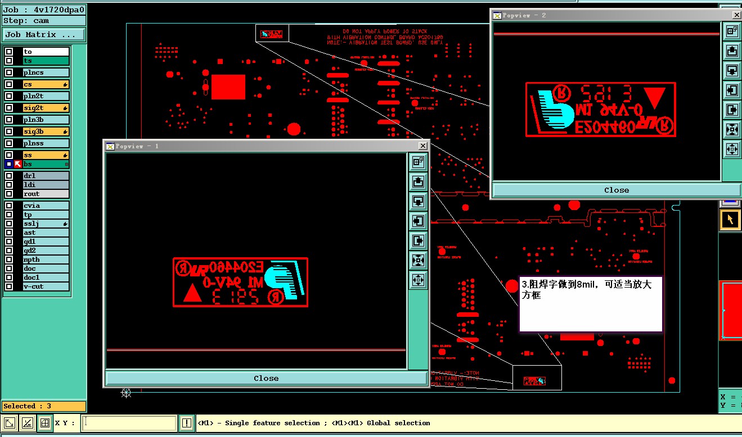The height and width of the screenshot is (437, 742).
Task: Select the gd2 layer name
Action: (x=46, y=251)
